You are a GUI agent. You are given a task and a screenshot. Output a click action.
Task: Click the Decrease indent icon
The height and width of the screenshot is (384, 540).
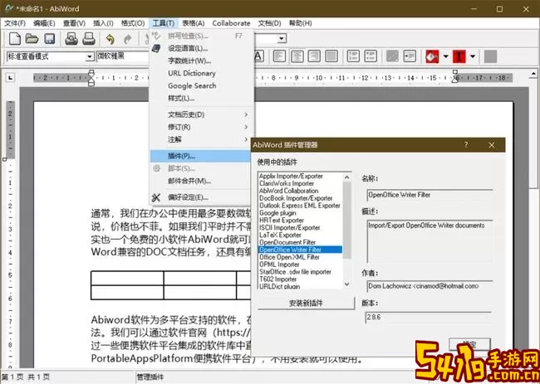[x=392, y=56]
